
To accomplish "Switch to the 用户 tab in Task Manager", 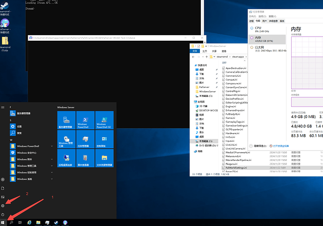I will (264, 21).
